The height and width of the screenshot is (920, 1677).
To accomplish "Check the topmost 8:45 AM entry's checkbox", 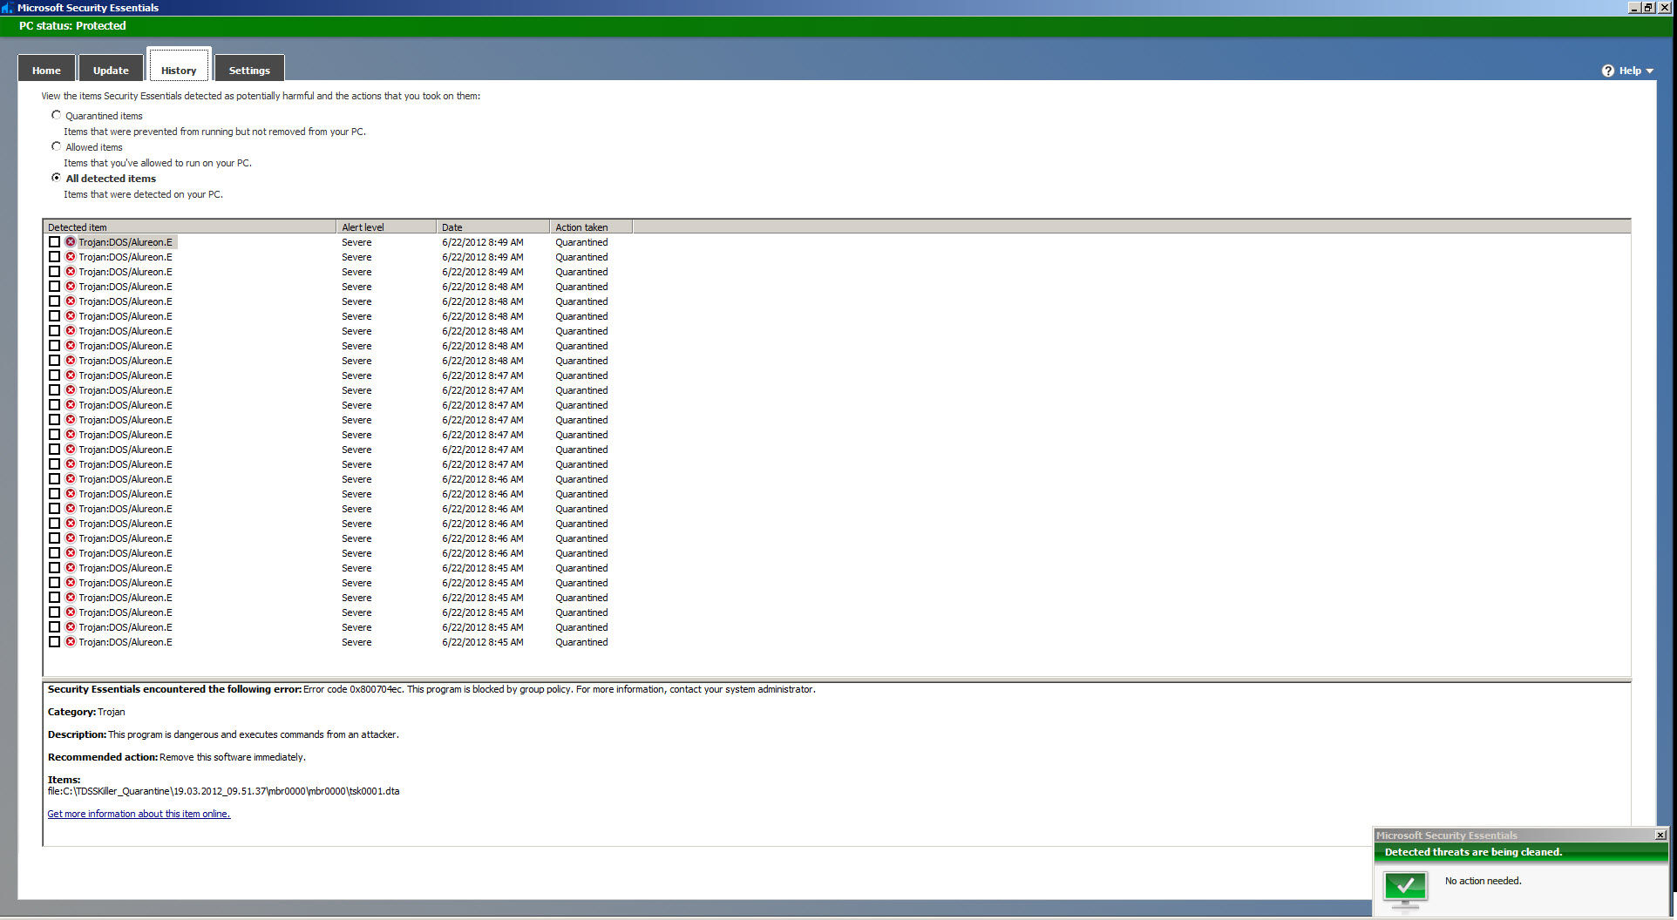I will [x=55, y=568].
